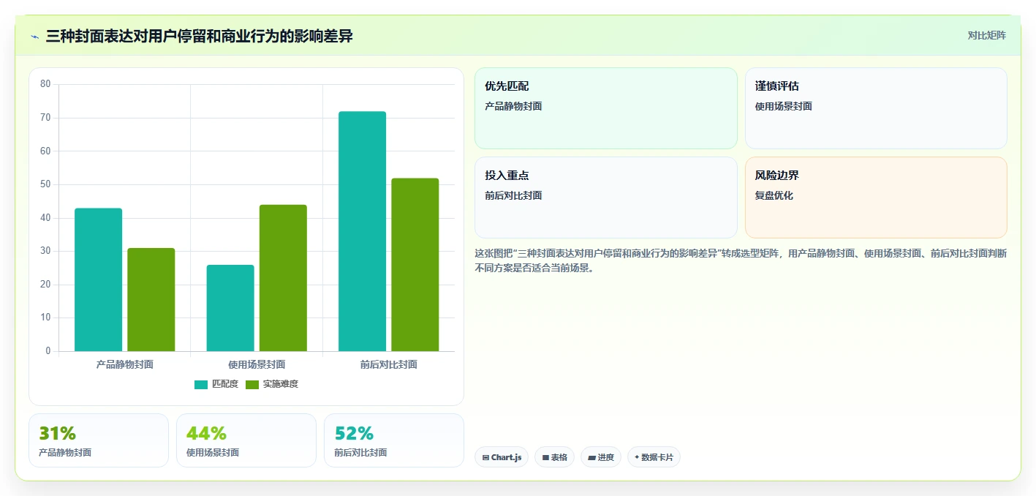The image size is (1036, 496).
Task: Click the 表格 tag chip
Action: click(555, 457)
